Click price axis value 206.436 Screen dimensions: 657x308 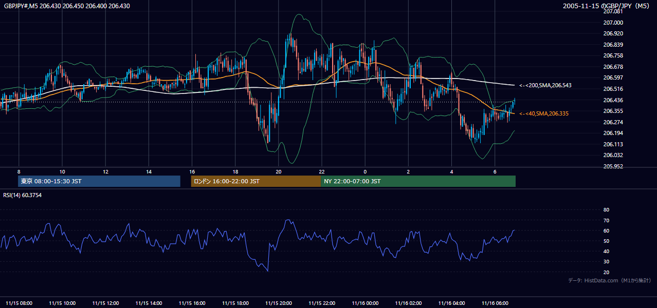pos(613,100)
